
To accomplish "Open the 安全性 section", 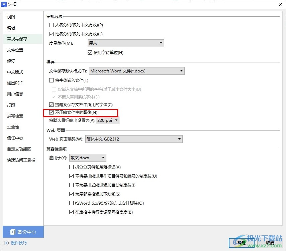I will pyautogui.click(x=13, y=127).
